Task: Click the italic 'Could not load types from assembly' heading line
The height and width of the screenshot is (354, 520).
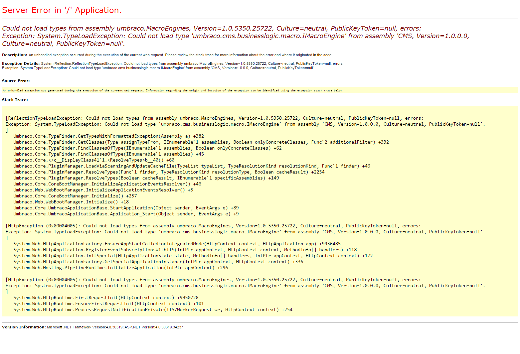Action: click(212, 28)
